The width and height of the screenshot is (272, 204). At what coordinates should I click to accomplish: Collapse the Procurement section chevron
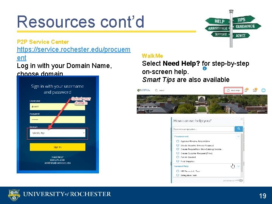(x=238, y=136)
